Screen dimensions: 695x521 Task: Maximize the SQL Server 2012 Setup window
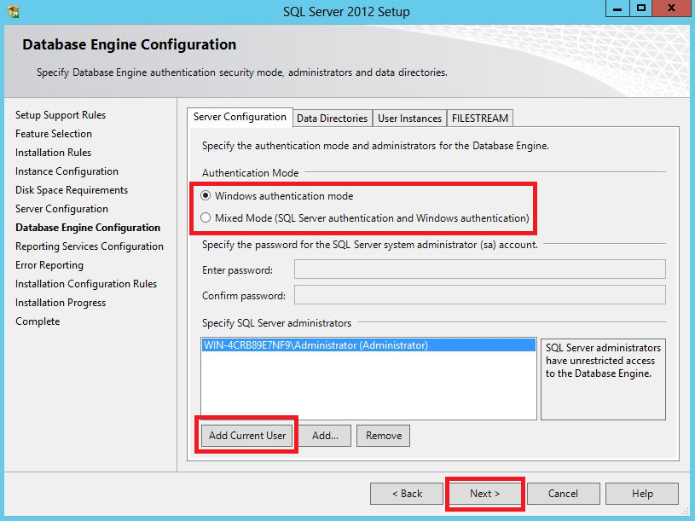(x=640, y=8)
